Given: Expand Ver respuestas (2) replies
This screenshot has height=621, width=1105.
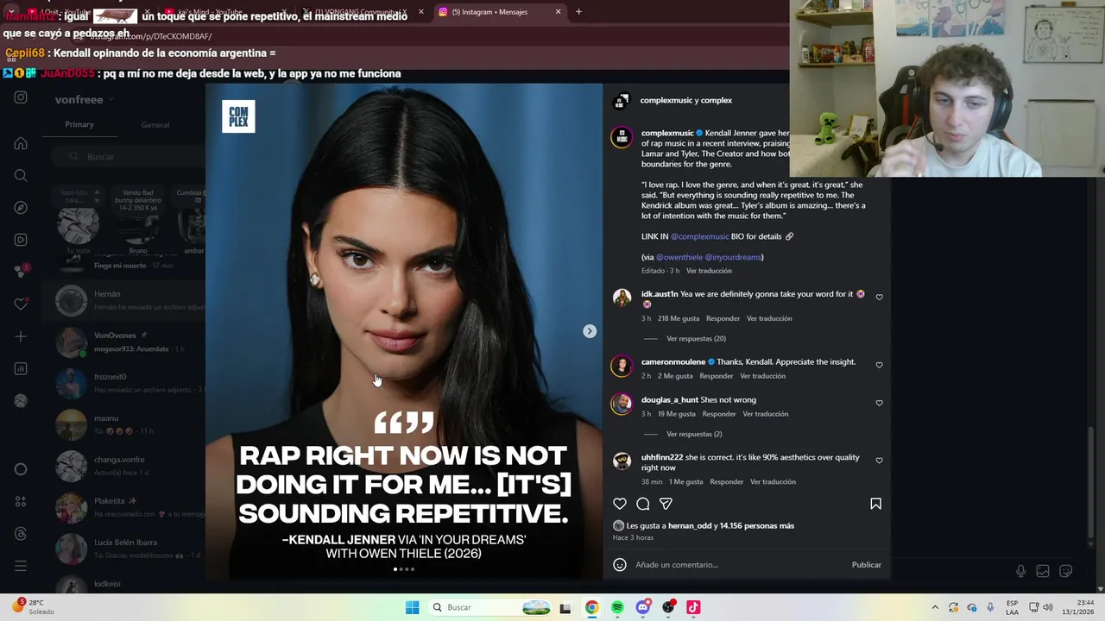Looking at the screenshot, I should (x=694, y=434).
